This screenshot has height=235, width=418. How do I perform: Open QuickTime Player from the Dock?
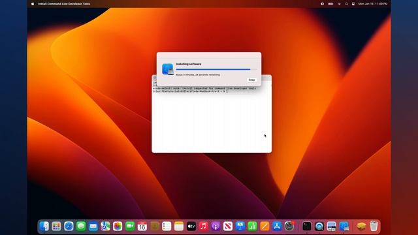coord(319,227)
